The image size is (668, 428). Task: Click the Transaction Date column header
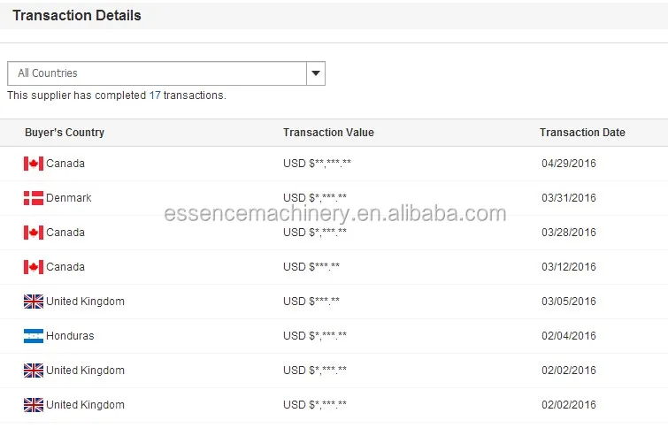582,133
